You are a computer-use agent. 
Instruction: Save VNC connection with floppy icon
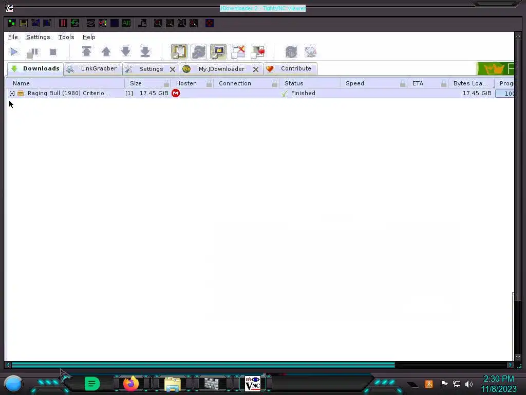click(24, 23)
